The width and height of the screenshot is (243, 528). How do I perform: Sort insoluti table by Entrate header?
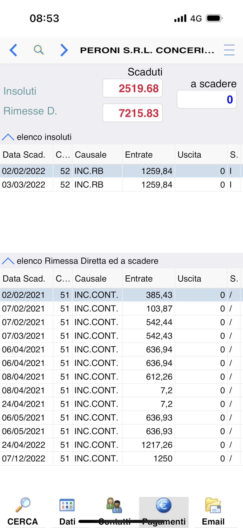point(149,155)
